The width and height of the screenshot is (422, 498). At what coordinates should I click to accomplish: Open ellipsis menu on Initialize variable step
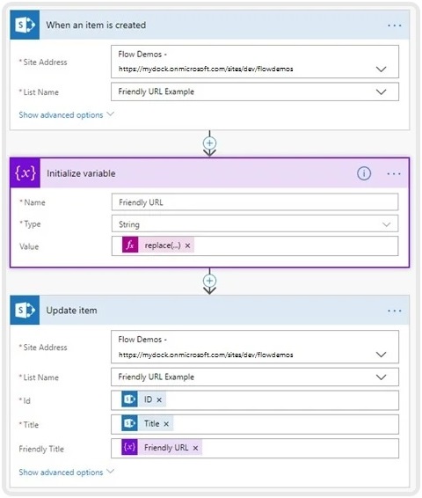click(394, 173)
